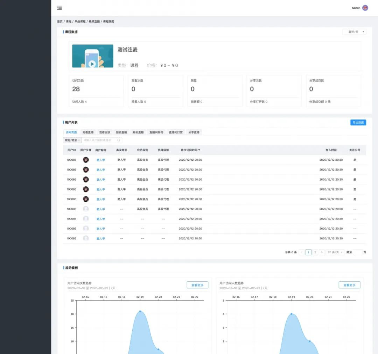The width and height of the screenshot is (378, 354).
Task: Click the 02-20 data point on 用户访问人数趋势 chart
Action: point(310,341)
